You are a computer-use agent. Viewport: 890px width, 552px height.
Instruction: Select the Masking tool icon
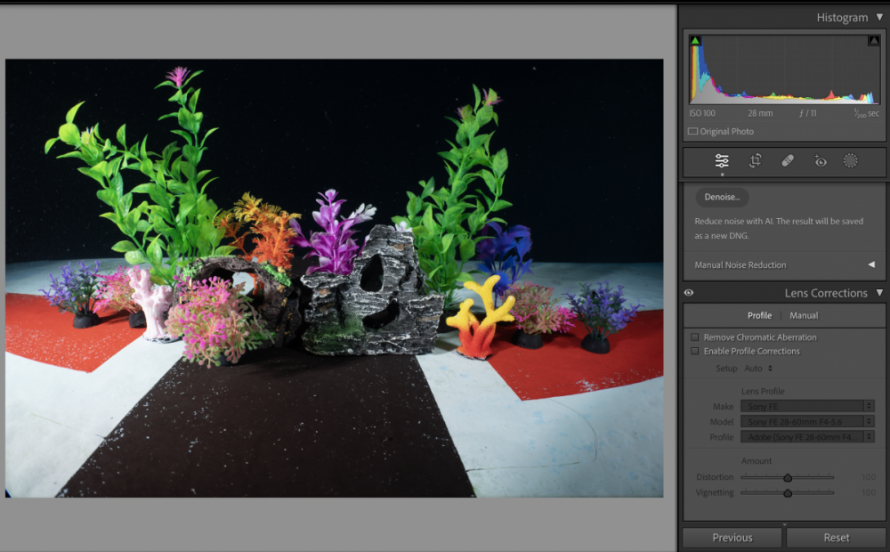(850, 161)
